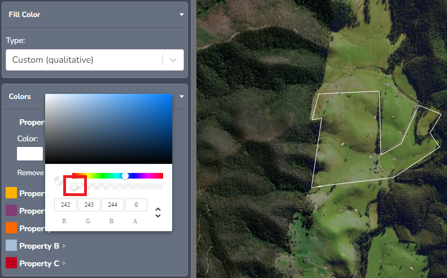Click the B value input field

112,205
